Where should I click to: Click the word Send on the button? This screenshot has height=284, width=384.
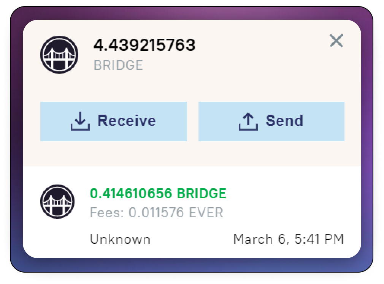284,121
